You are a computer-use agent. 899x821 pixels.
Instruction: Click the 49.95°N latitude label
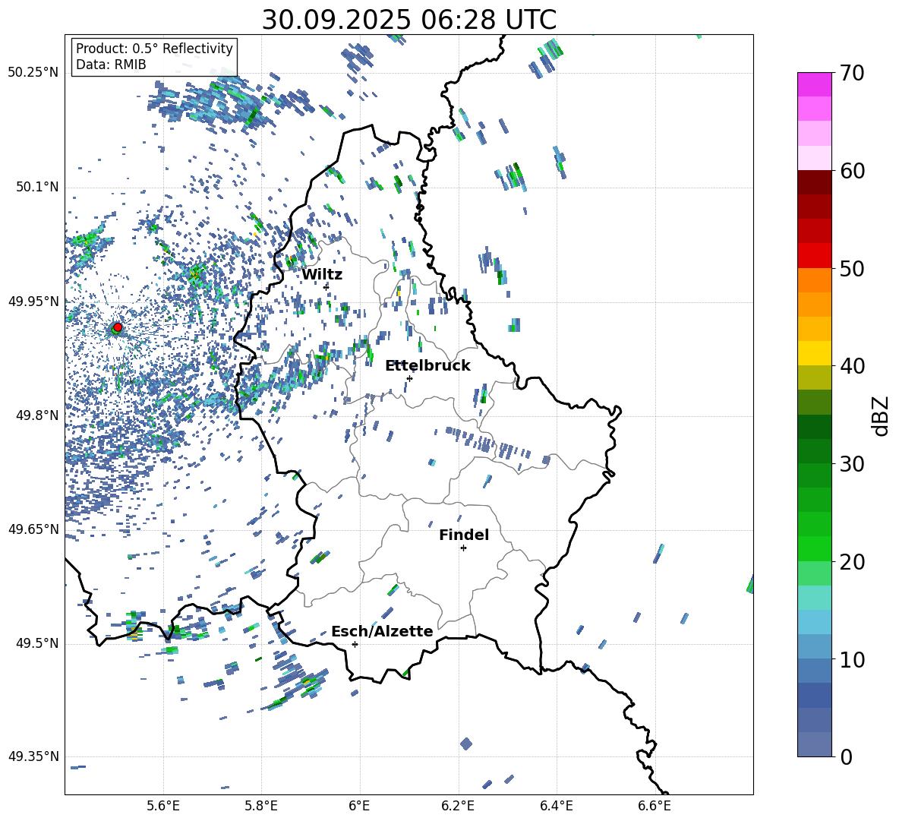(x=33, y=302)
